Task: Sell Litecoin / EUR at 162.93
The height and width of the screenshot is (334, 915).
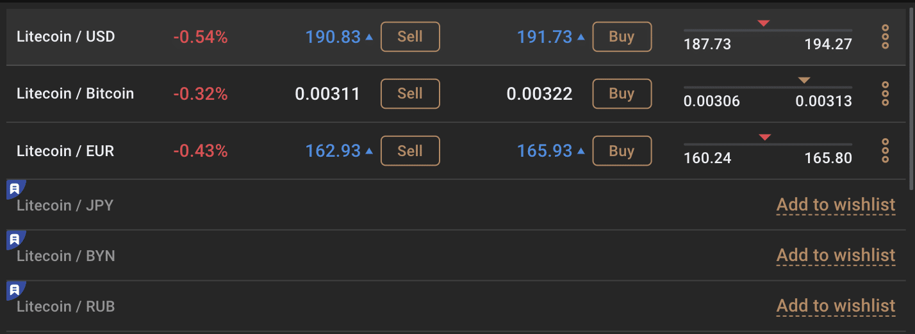Action: [x=410, y=151]
